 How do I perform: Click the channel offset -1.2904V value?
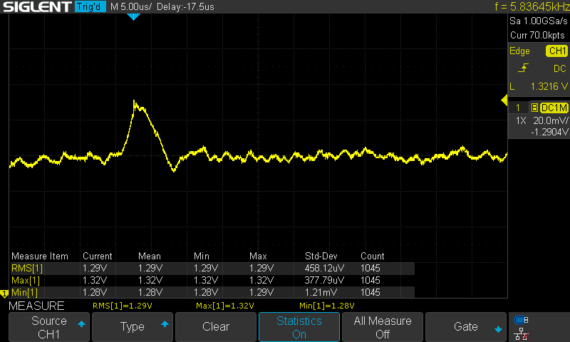549,132
